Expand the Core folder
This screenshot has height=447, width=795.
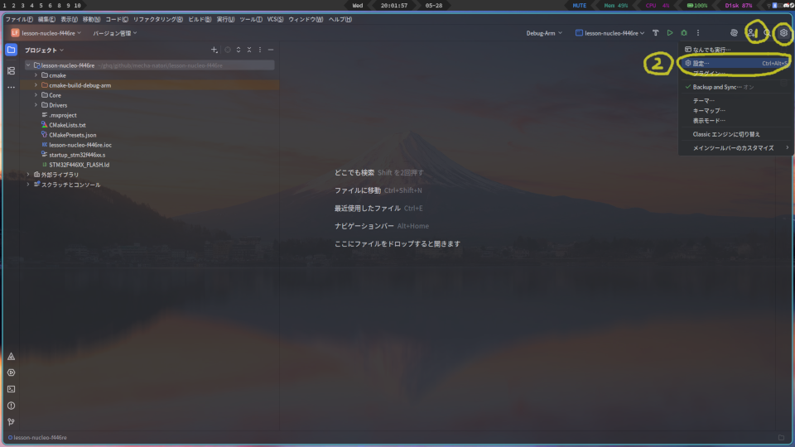coord(36,95)
